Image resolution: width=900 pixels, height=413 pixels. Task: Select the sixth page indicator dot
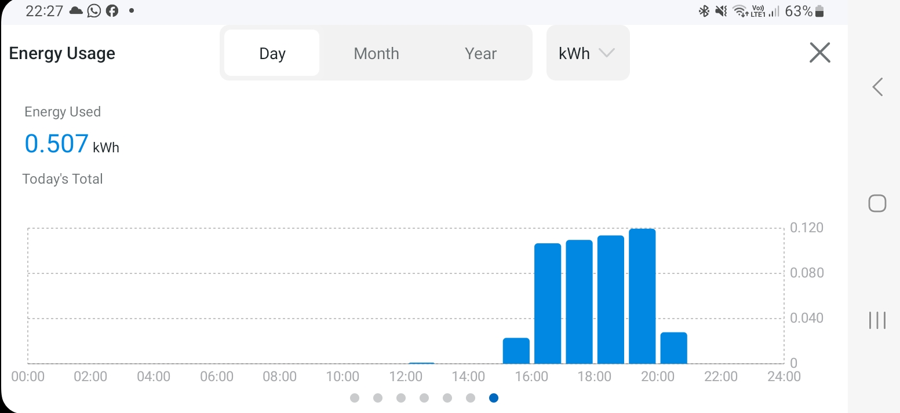pyautogui.click(x=471, y=398)
